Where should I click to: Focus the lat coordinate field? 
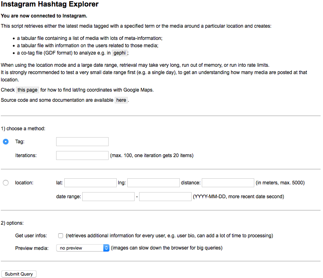click(x=90, y=183)
